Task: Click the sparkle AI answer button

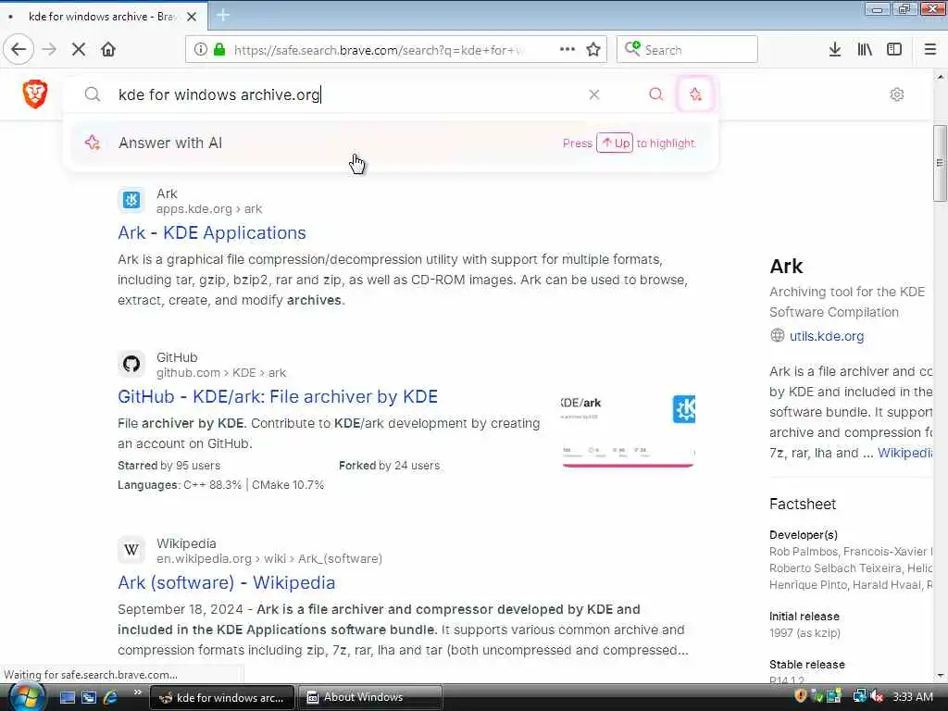Action: click(x=696, y=94)
